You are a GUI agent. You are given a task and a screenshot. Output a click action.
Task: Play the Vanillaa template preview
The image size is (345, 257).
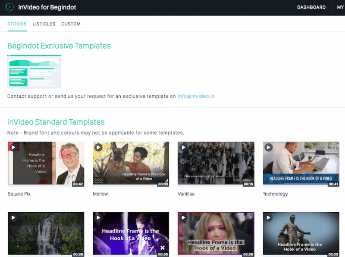(x=183, y=147)
